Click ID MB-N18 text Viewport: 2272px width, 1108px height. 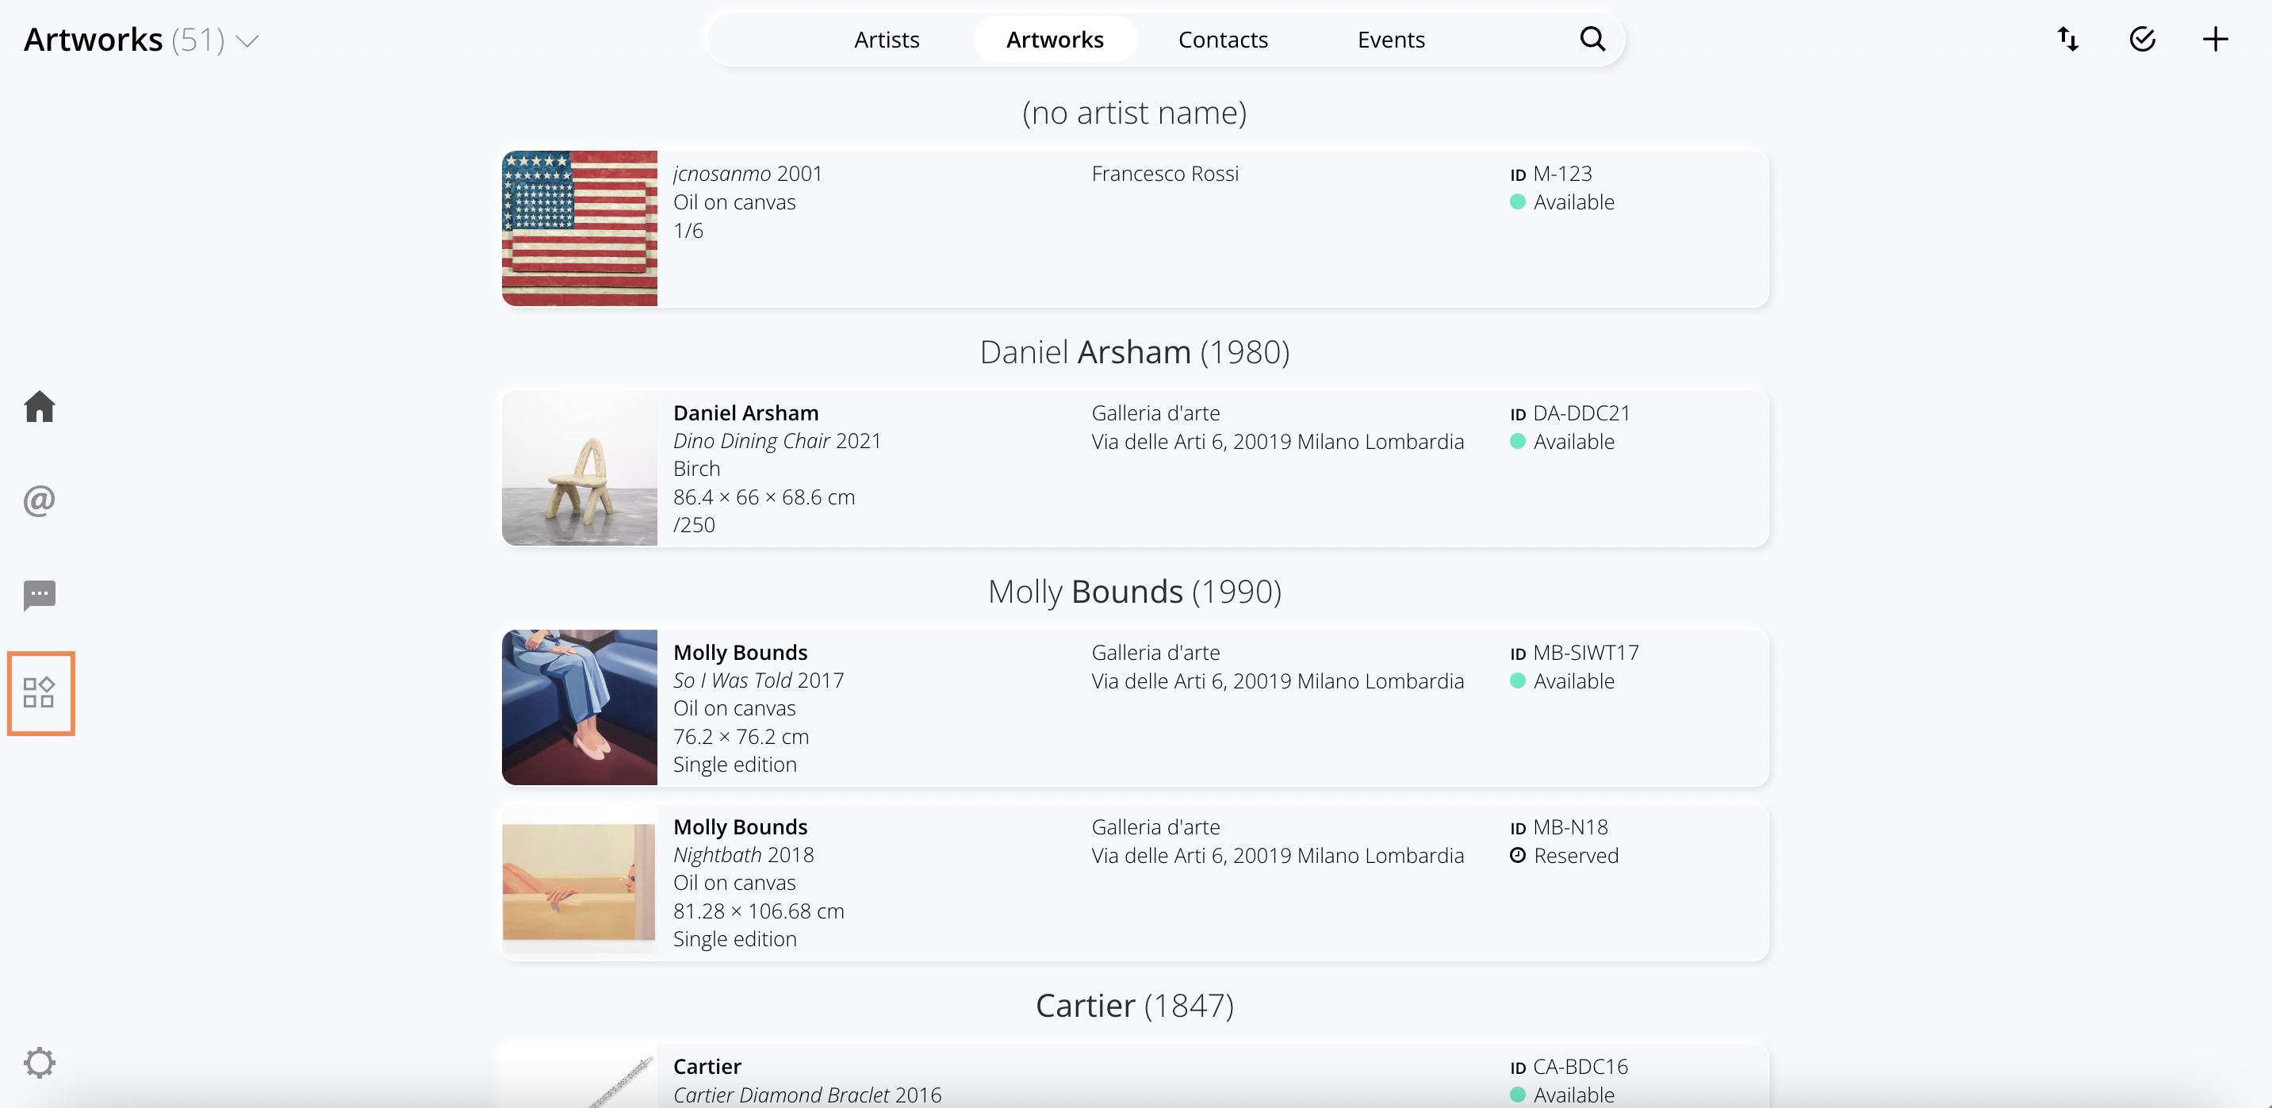pyautogui.click(x=1559, y=827)
